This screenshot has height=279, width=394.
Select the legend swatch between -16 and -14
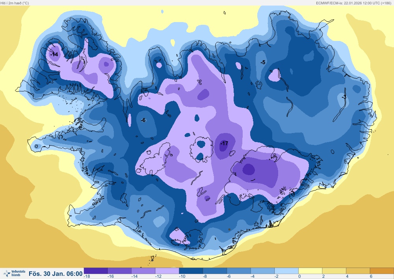coord(120,271)
